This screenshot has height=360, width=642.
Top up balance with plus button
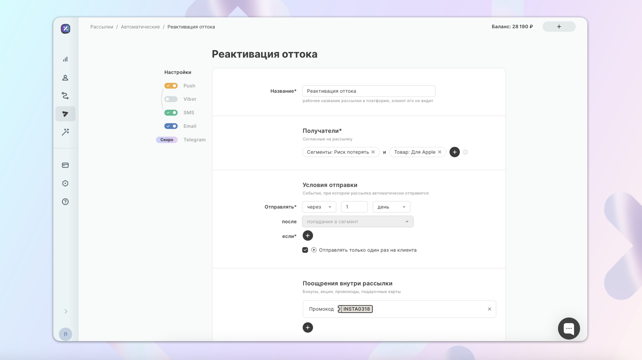click(559, 27)
